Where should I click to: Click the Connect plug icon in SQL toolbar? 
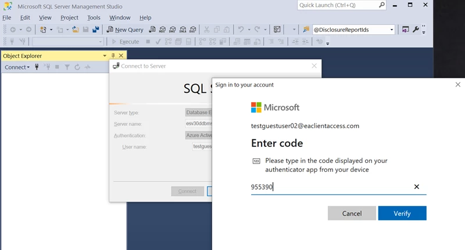12,42
